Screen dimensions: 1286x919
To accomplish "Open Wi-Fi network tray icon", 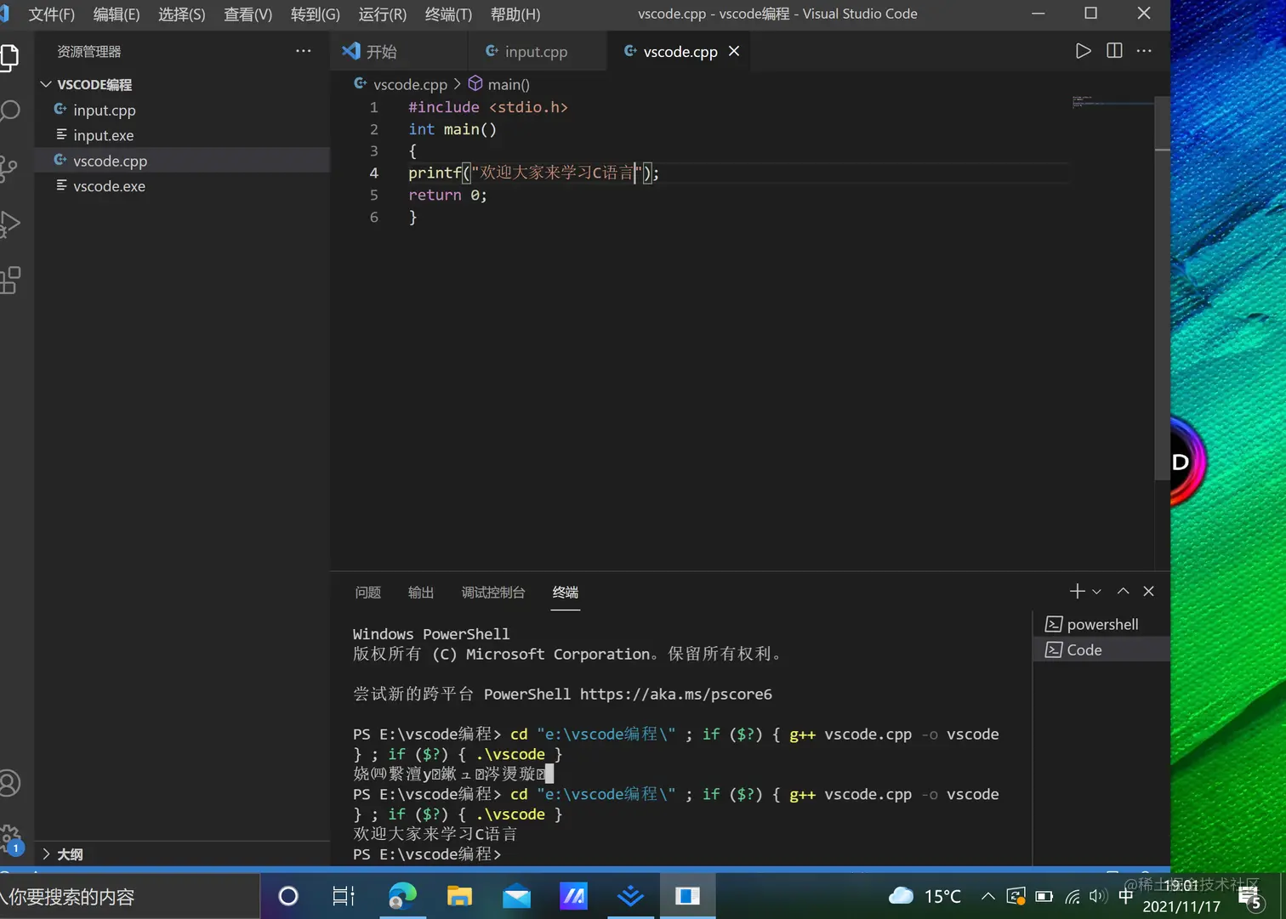I will tap(1073, 896).
